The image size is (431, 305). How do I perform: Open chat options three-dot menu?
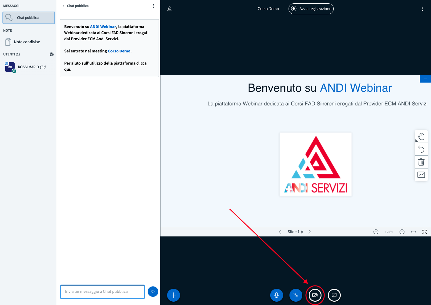(154, 6)
